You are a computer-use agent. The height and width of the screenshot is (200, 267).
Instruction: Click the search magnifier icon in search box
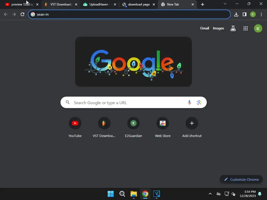click(x=68, y=102)
